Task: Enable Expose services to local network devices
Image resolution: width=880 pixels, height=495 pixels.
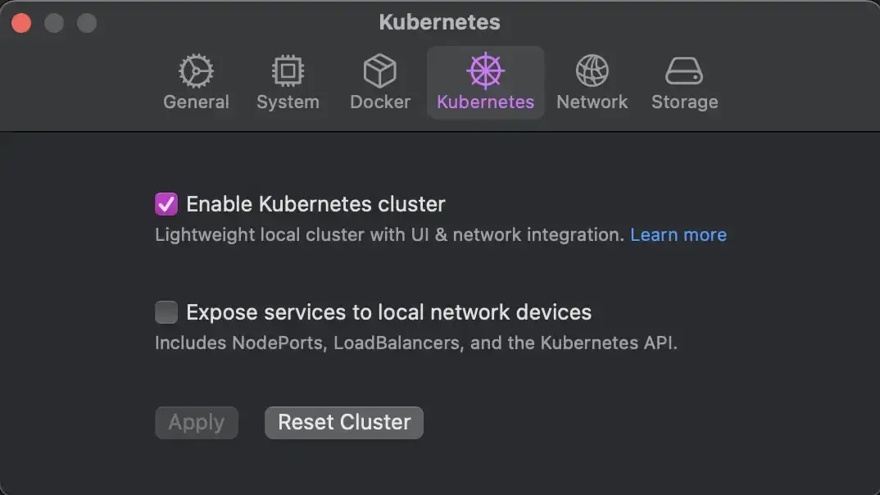Action: click(x=166, y=312)
